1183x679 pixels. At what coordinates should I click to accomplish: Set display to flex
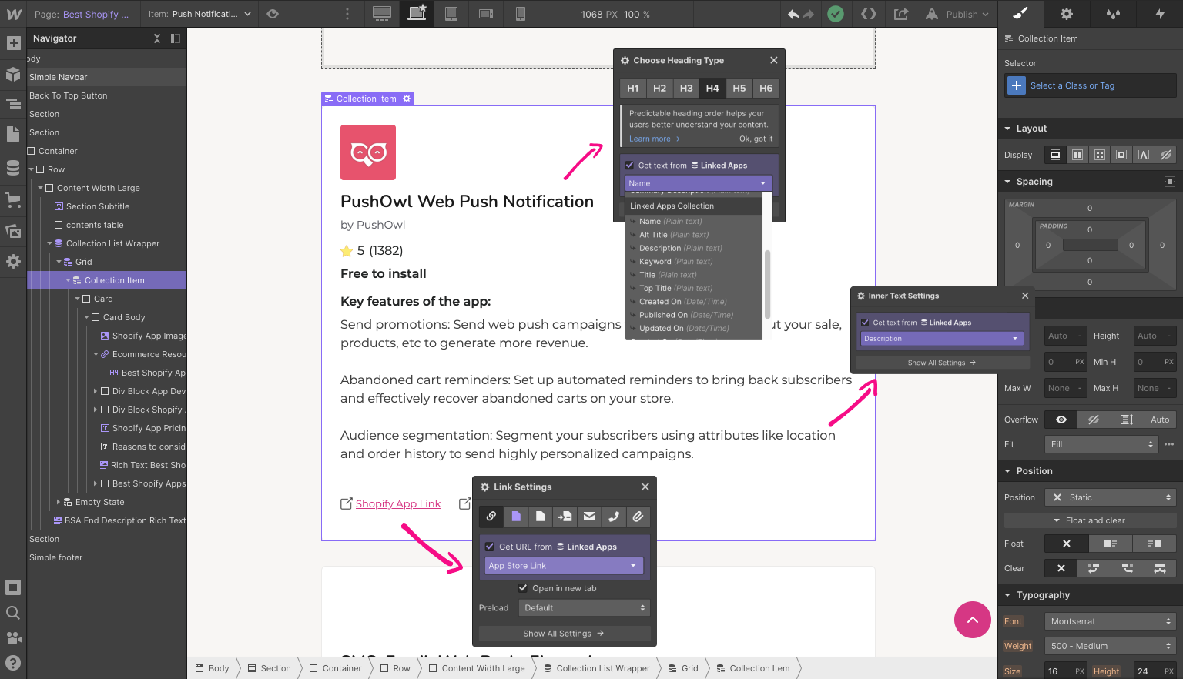[x=1077, y=155]
